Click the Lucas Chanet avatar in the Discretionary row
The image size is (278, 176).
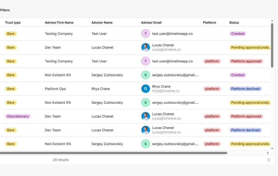point(146,116)
